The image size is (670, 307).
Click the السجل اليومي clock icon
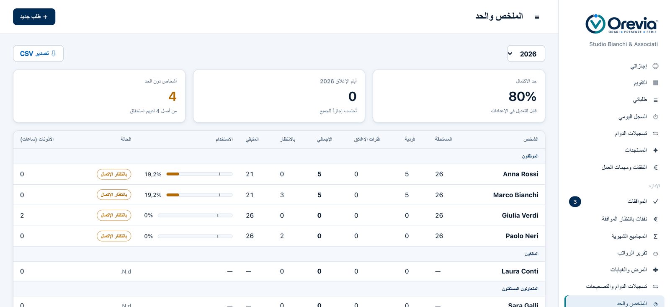point(655,117)
